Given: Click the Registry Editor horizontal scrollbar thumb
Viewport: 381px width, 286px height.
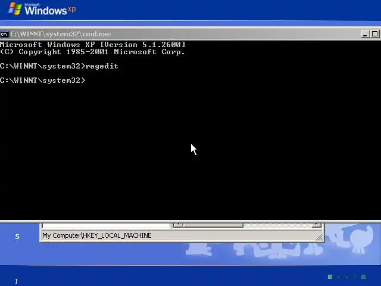Looking at the screenshot, I should 213,225.
